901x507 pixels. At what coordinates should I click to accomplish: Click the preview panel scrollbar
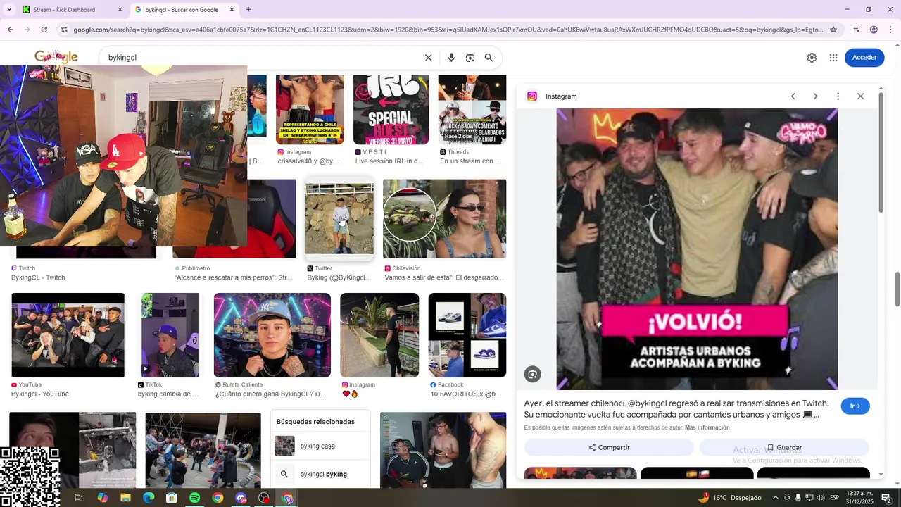pyautogui.click(x=881, y=154)
